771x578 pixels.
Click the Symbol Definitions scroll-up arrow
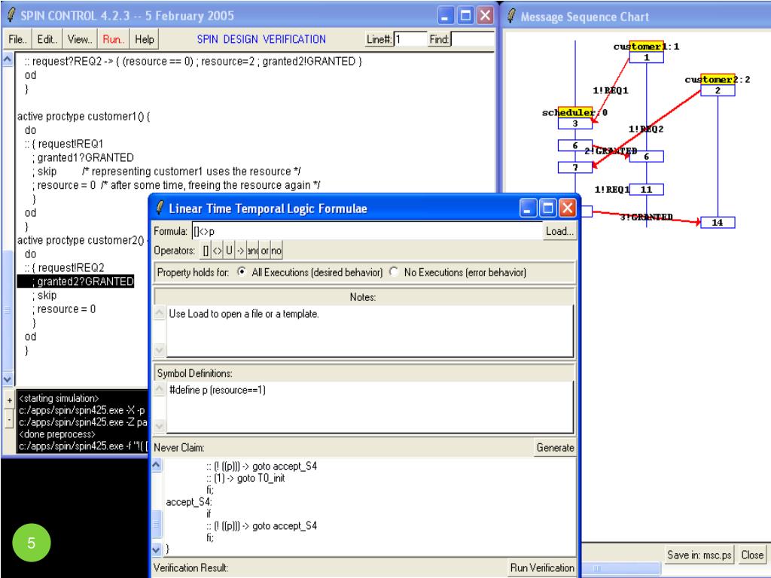coord(160,389)
